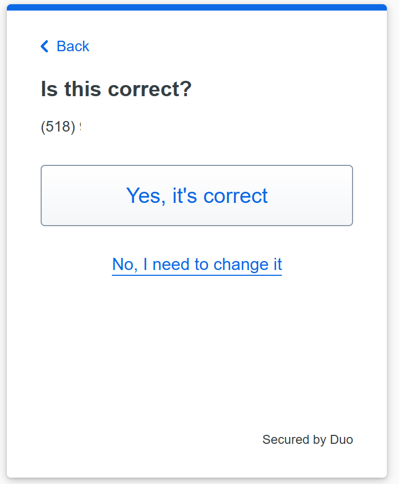The width and height of the screenshot is (399, 484).
Task: Click the Is this correct heading
Action: [117, 89]
